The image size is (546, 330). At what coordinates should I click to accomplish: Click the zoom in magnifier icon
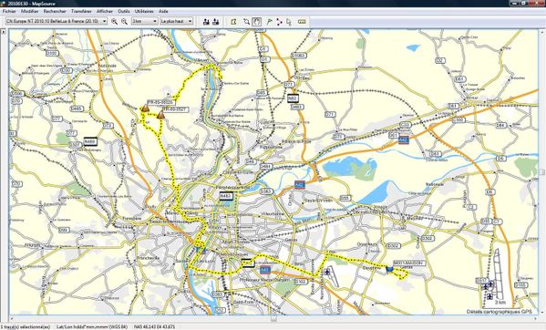[114, 22]
